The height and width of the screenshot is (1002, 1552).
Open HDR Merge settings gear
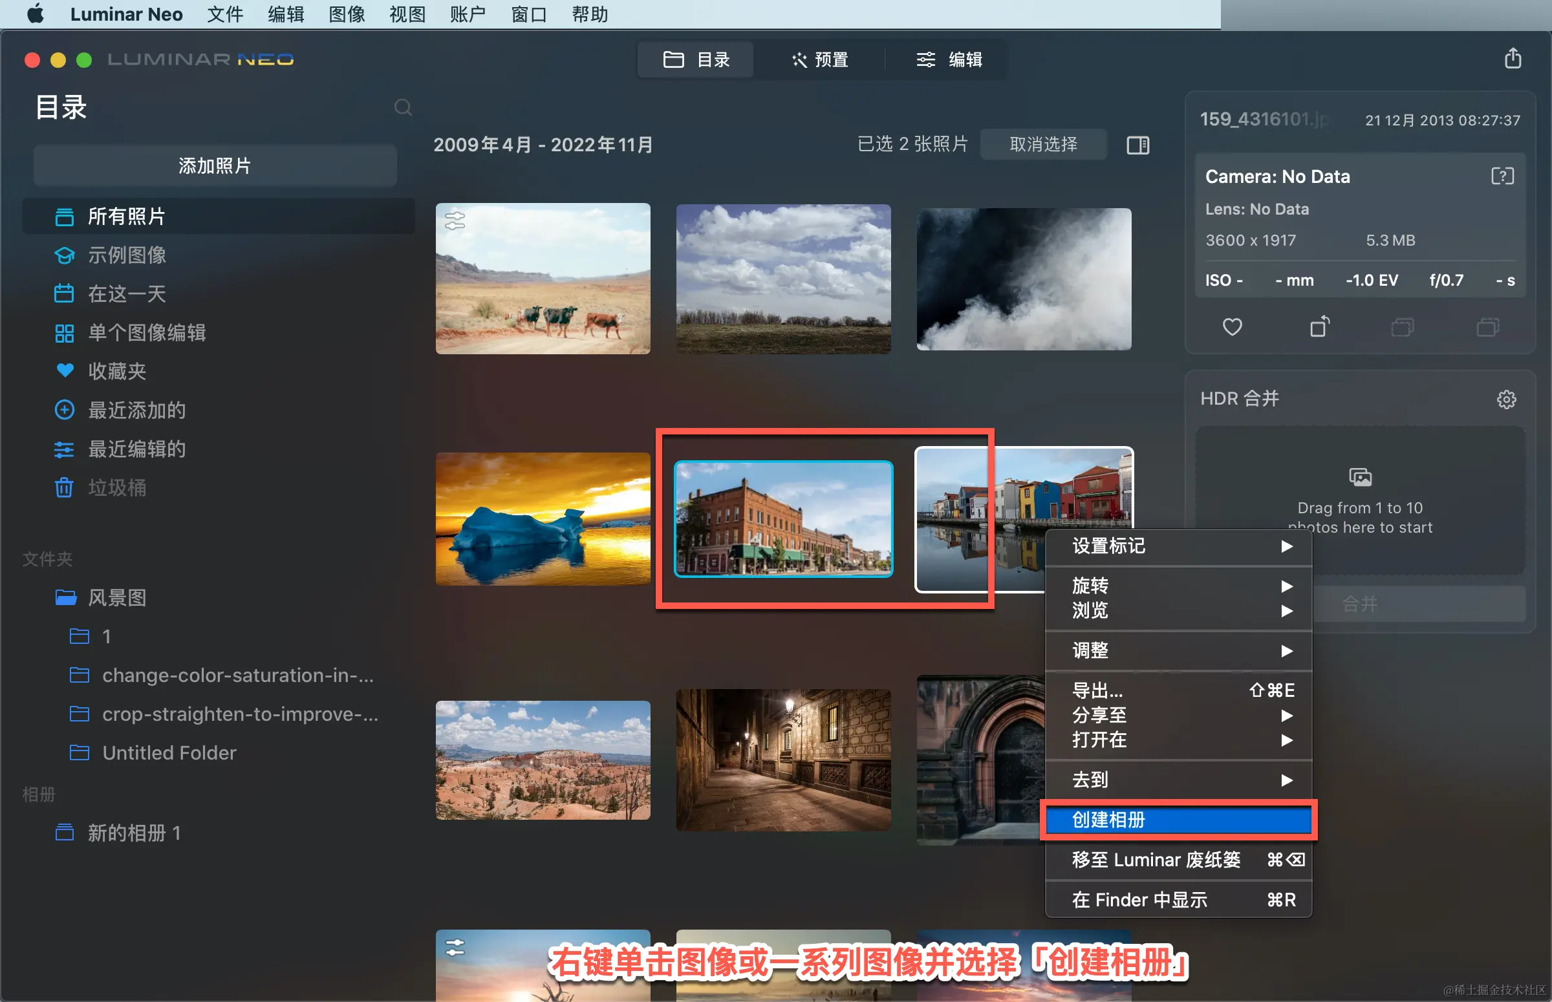(x=1506, y=399)
